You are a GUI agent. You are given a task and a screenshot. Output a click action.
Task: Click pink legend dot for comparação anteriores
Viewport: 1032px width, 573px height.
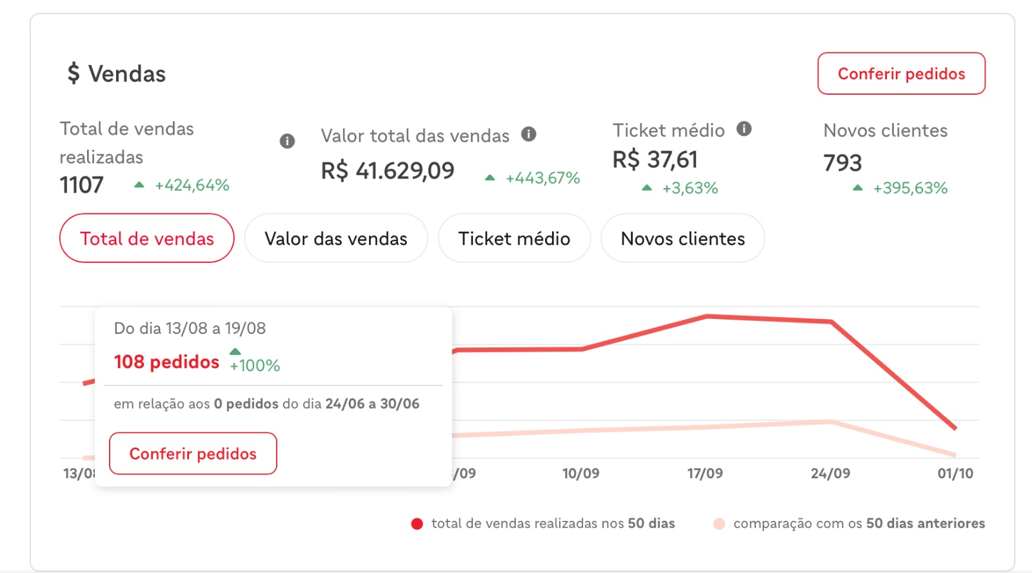click(x=719, y=524)
